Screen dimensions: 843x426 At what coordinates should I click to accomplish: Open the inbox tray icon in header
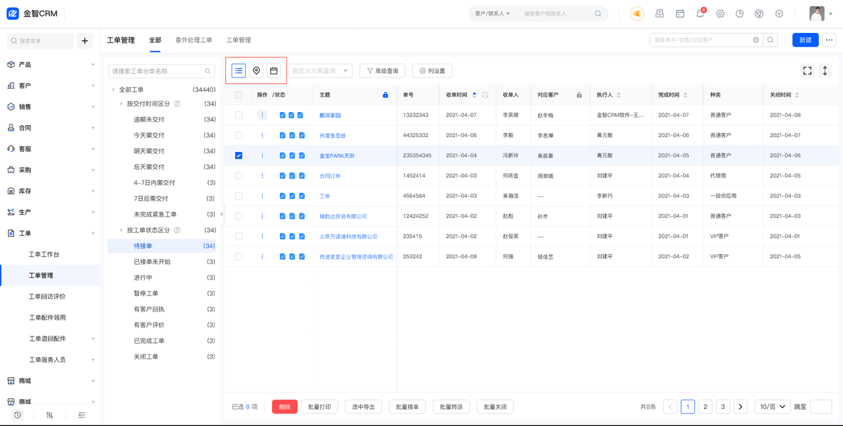tap(659, 14)
